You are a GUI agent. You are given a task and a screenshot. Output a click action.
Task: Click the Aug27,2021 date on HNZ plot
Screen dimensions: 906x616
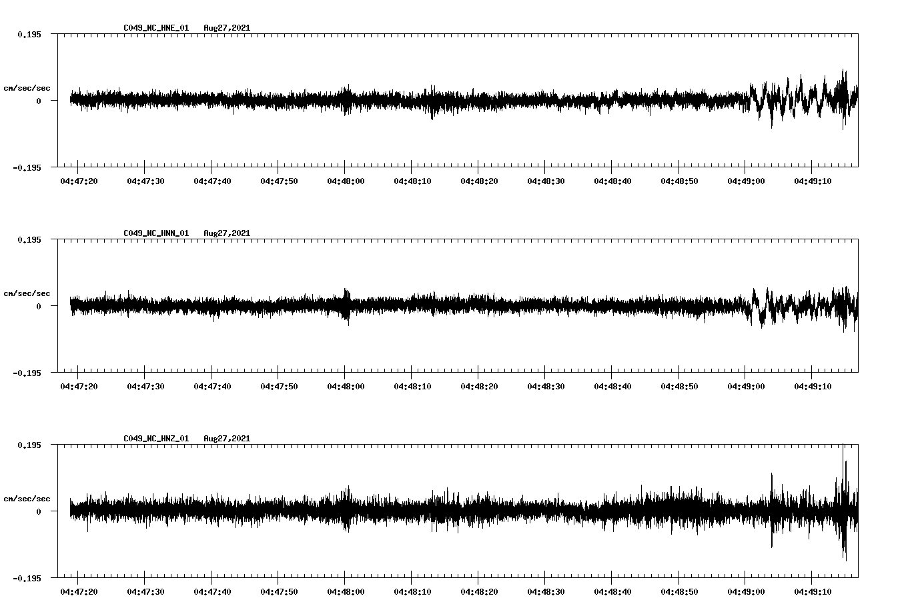227,439
